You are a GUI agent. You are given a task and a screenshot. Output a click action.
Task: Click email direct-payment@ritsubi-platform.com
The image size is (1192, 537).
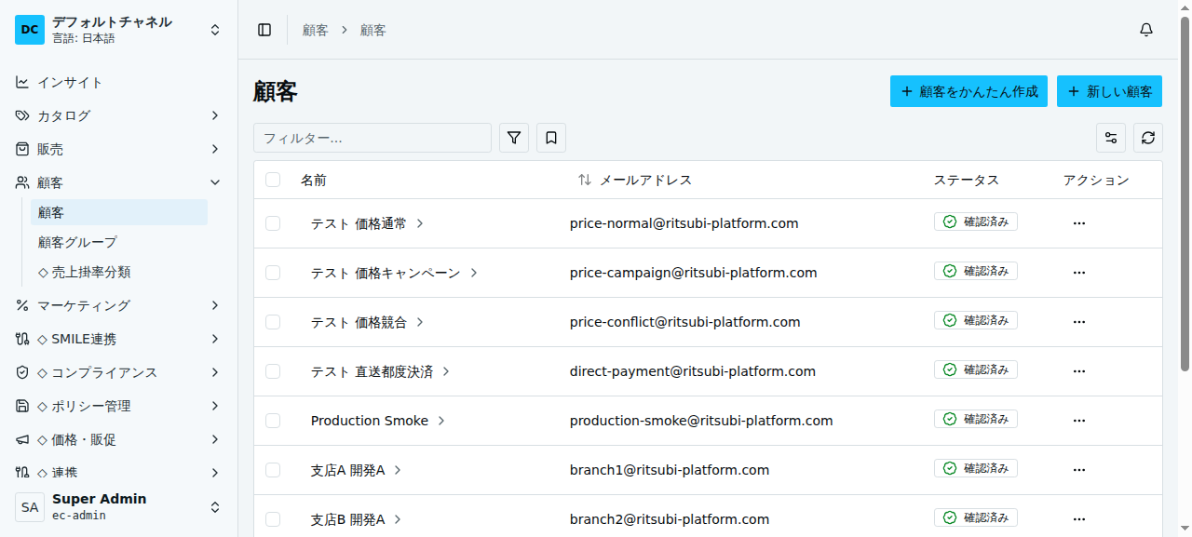pos(693,371)
